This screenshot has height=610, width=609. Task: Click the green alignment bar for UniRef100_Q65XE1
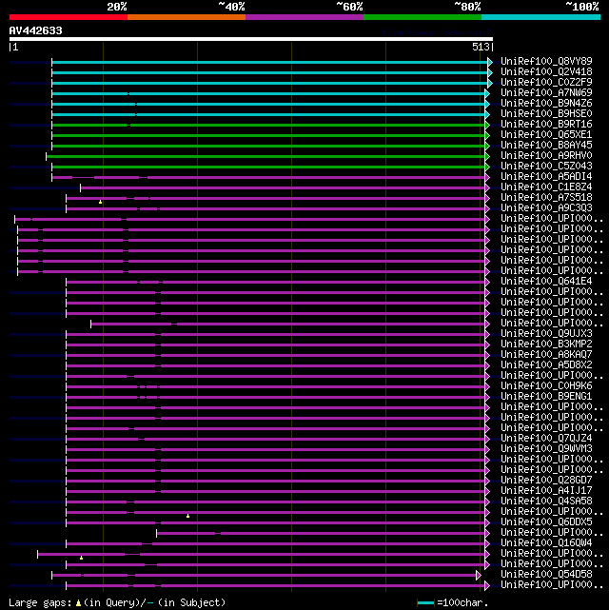[268, 136]
